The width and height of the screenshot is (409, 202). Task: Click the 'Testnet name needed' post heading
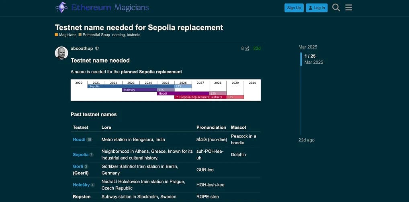[100, 61]
